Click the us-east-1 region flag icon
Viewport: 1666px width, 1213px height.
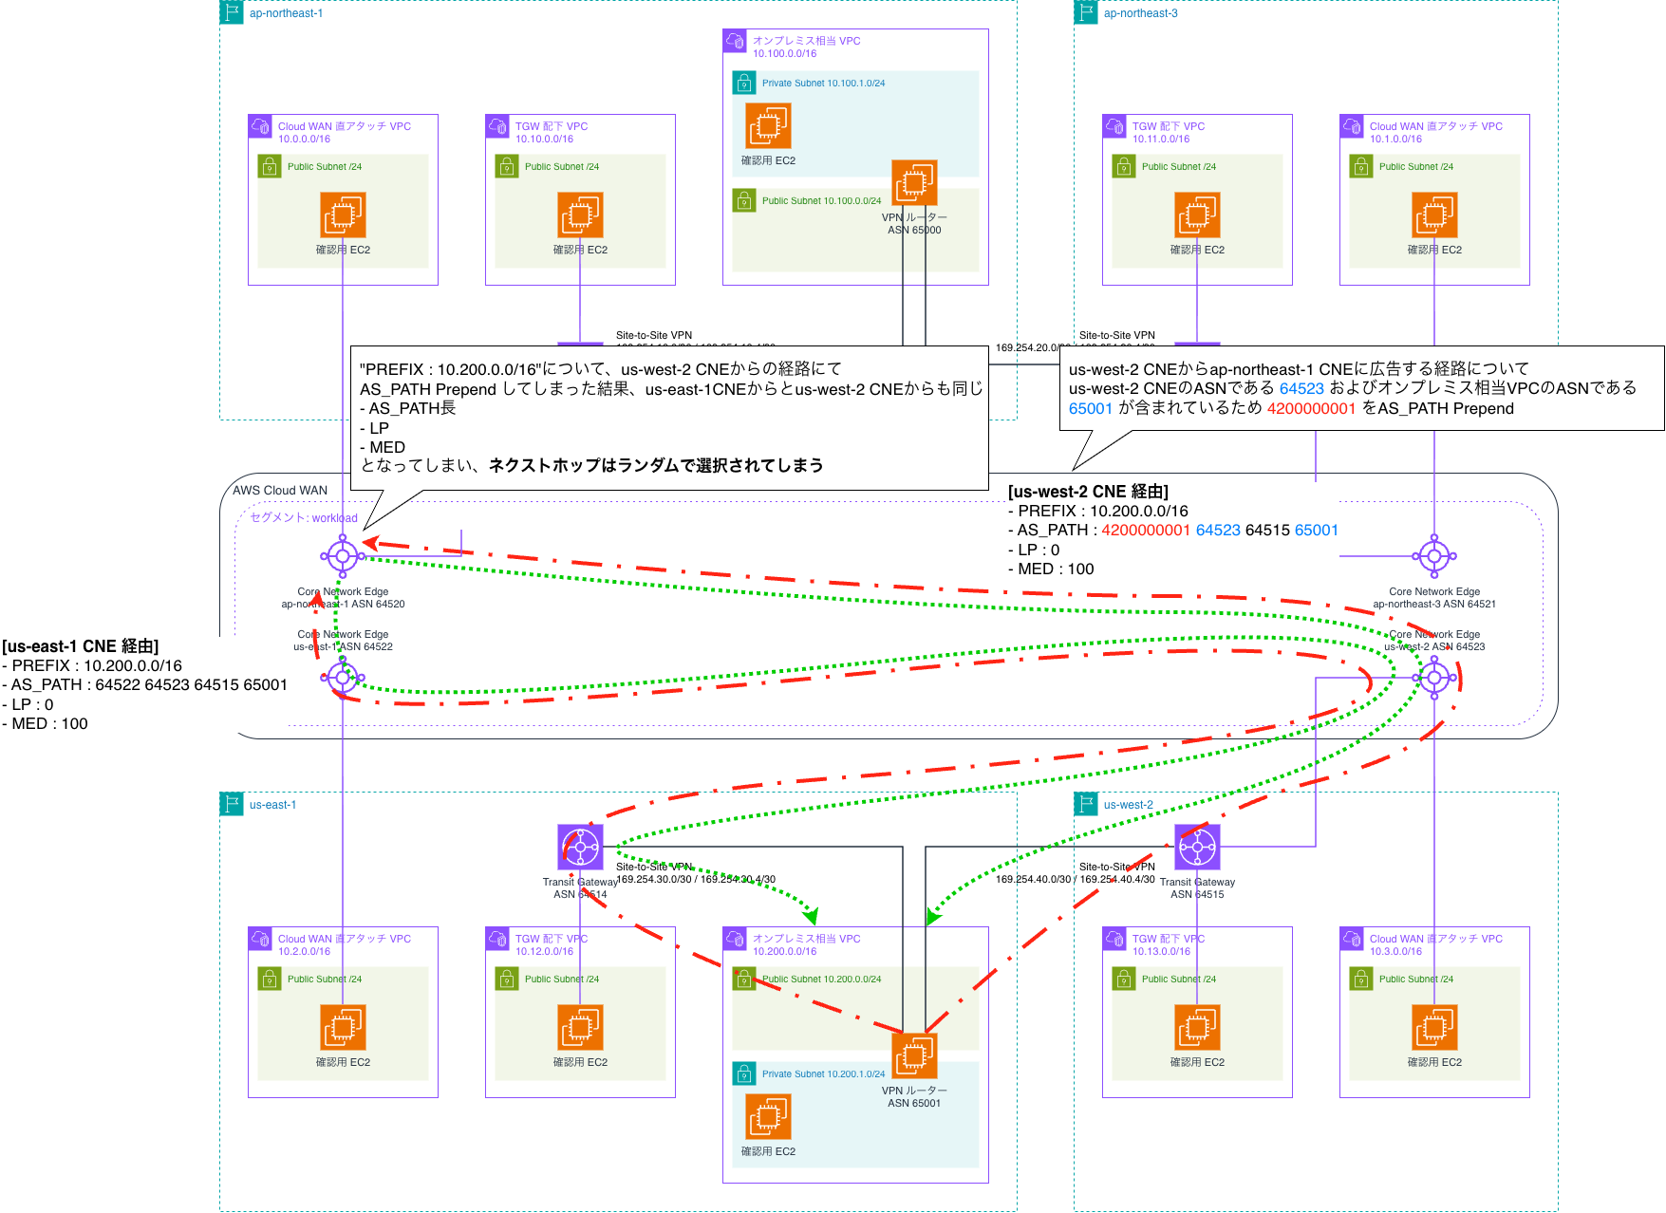(232, 804)
